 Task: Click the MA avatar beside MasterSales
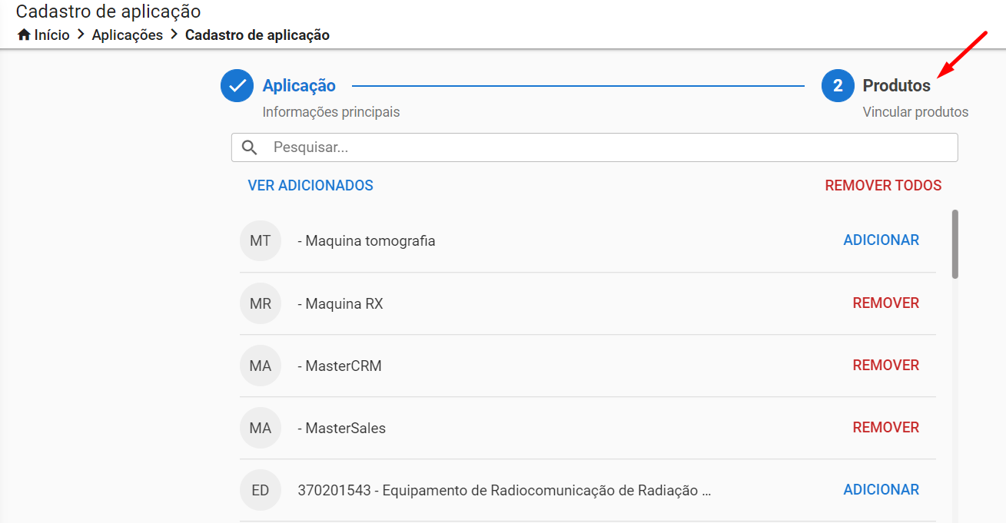[x=261, y=428]
